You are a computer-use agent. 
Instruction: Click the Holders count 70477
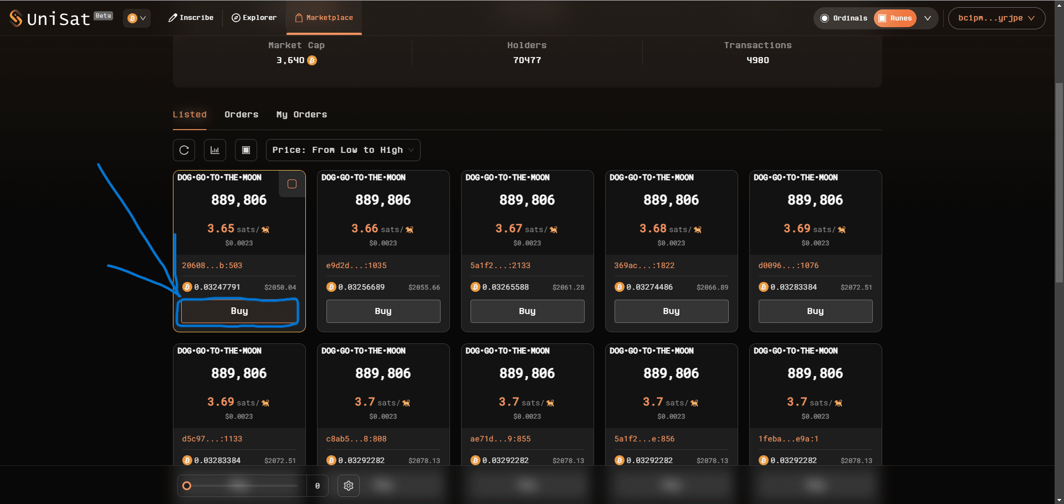527,60
